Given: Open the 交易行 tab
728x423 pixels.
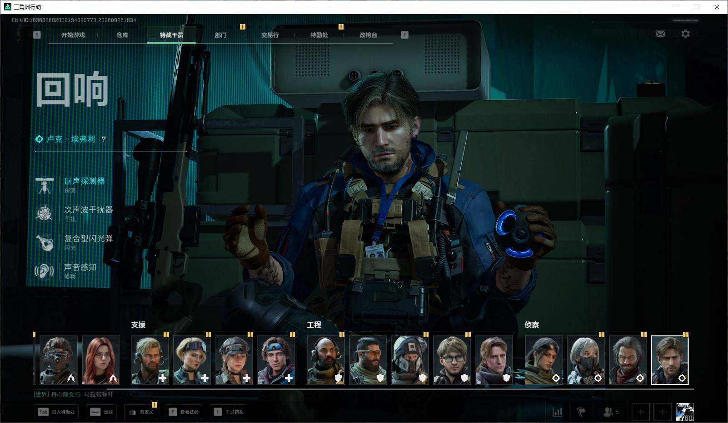Looking at the screenshot, I should [270, 35].
